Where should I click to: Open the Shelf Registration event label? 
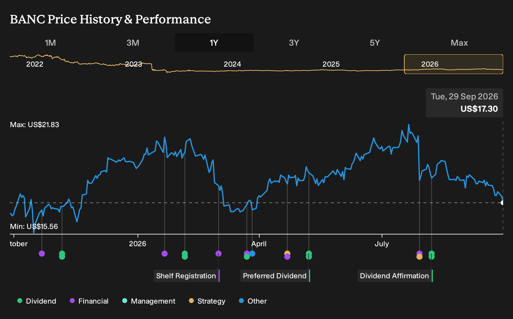pos(187,276)
